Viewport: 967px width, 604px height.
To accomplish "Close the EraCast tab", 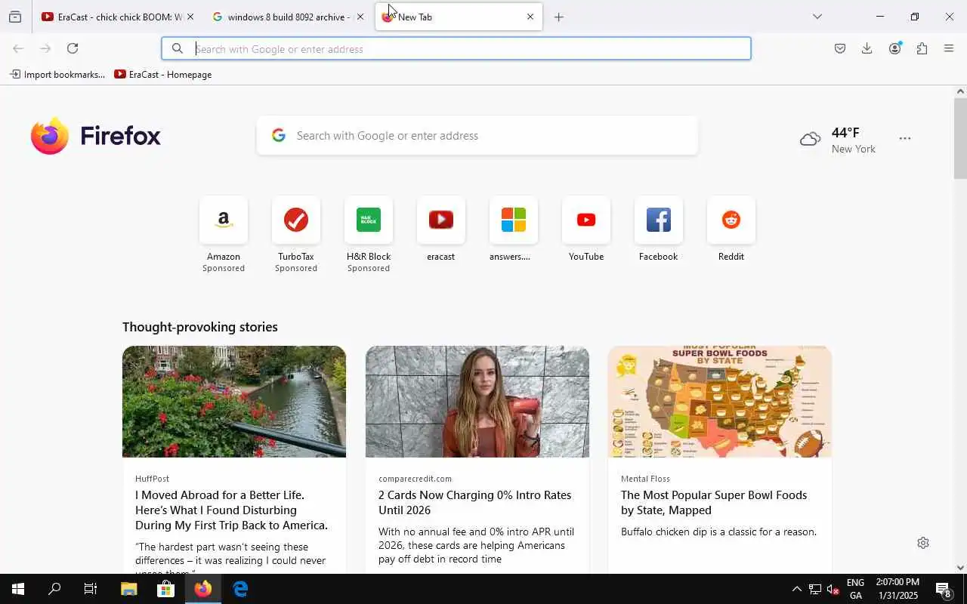I will pyautogui.click(x=190, y=17).
